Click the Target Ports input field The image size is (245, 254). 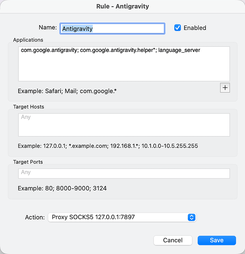point(124,173)
